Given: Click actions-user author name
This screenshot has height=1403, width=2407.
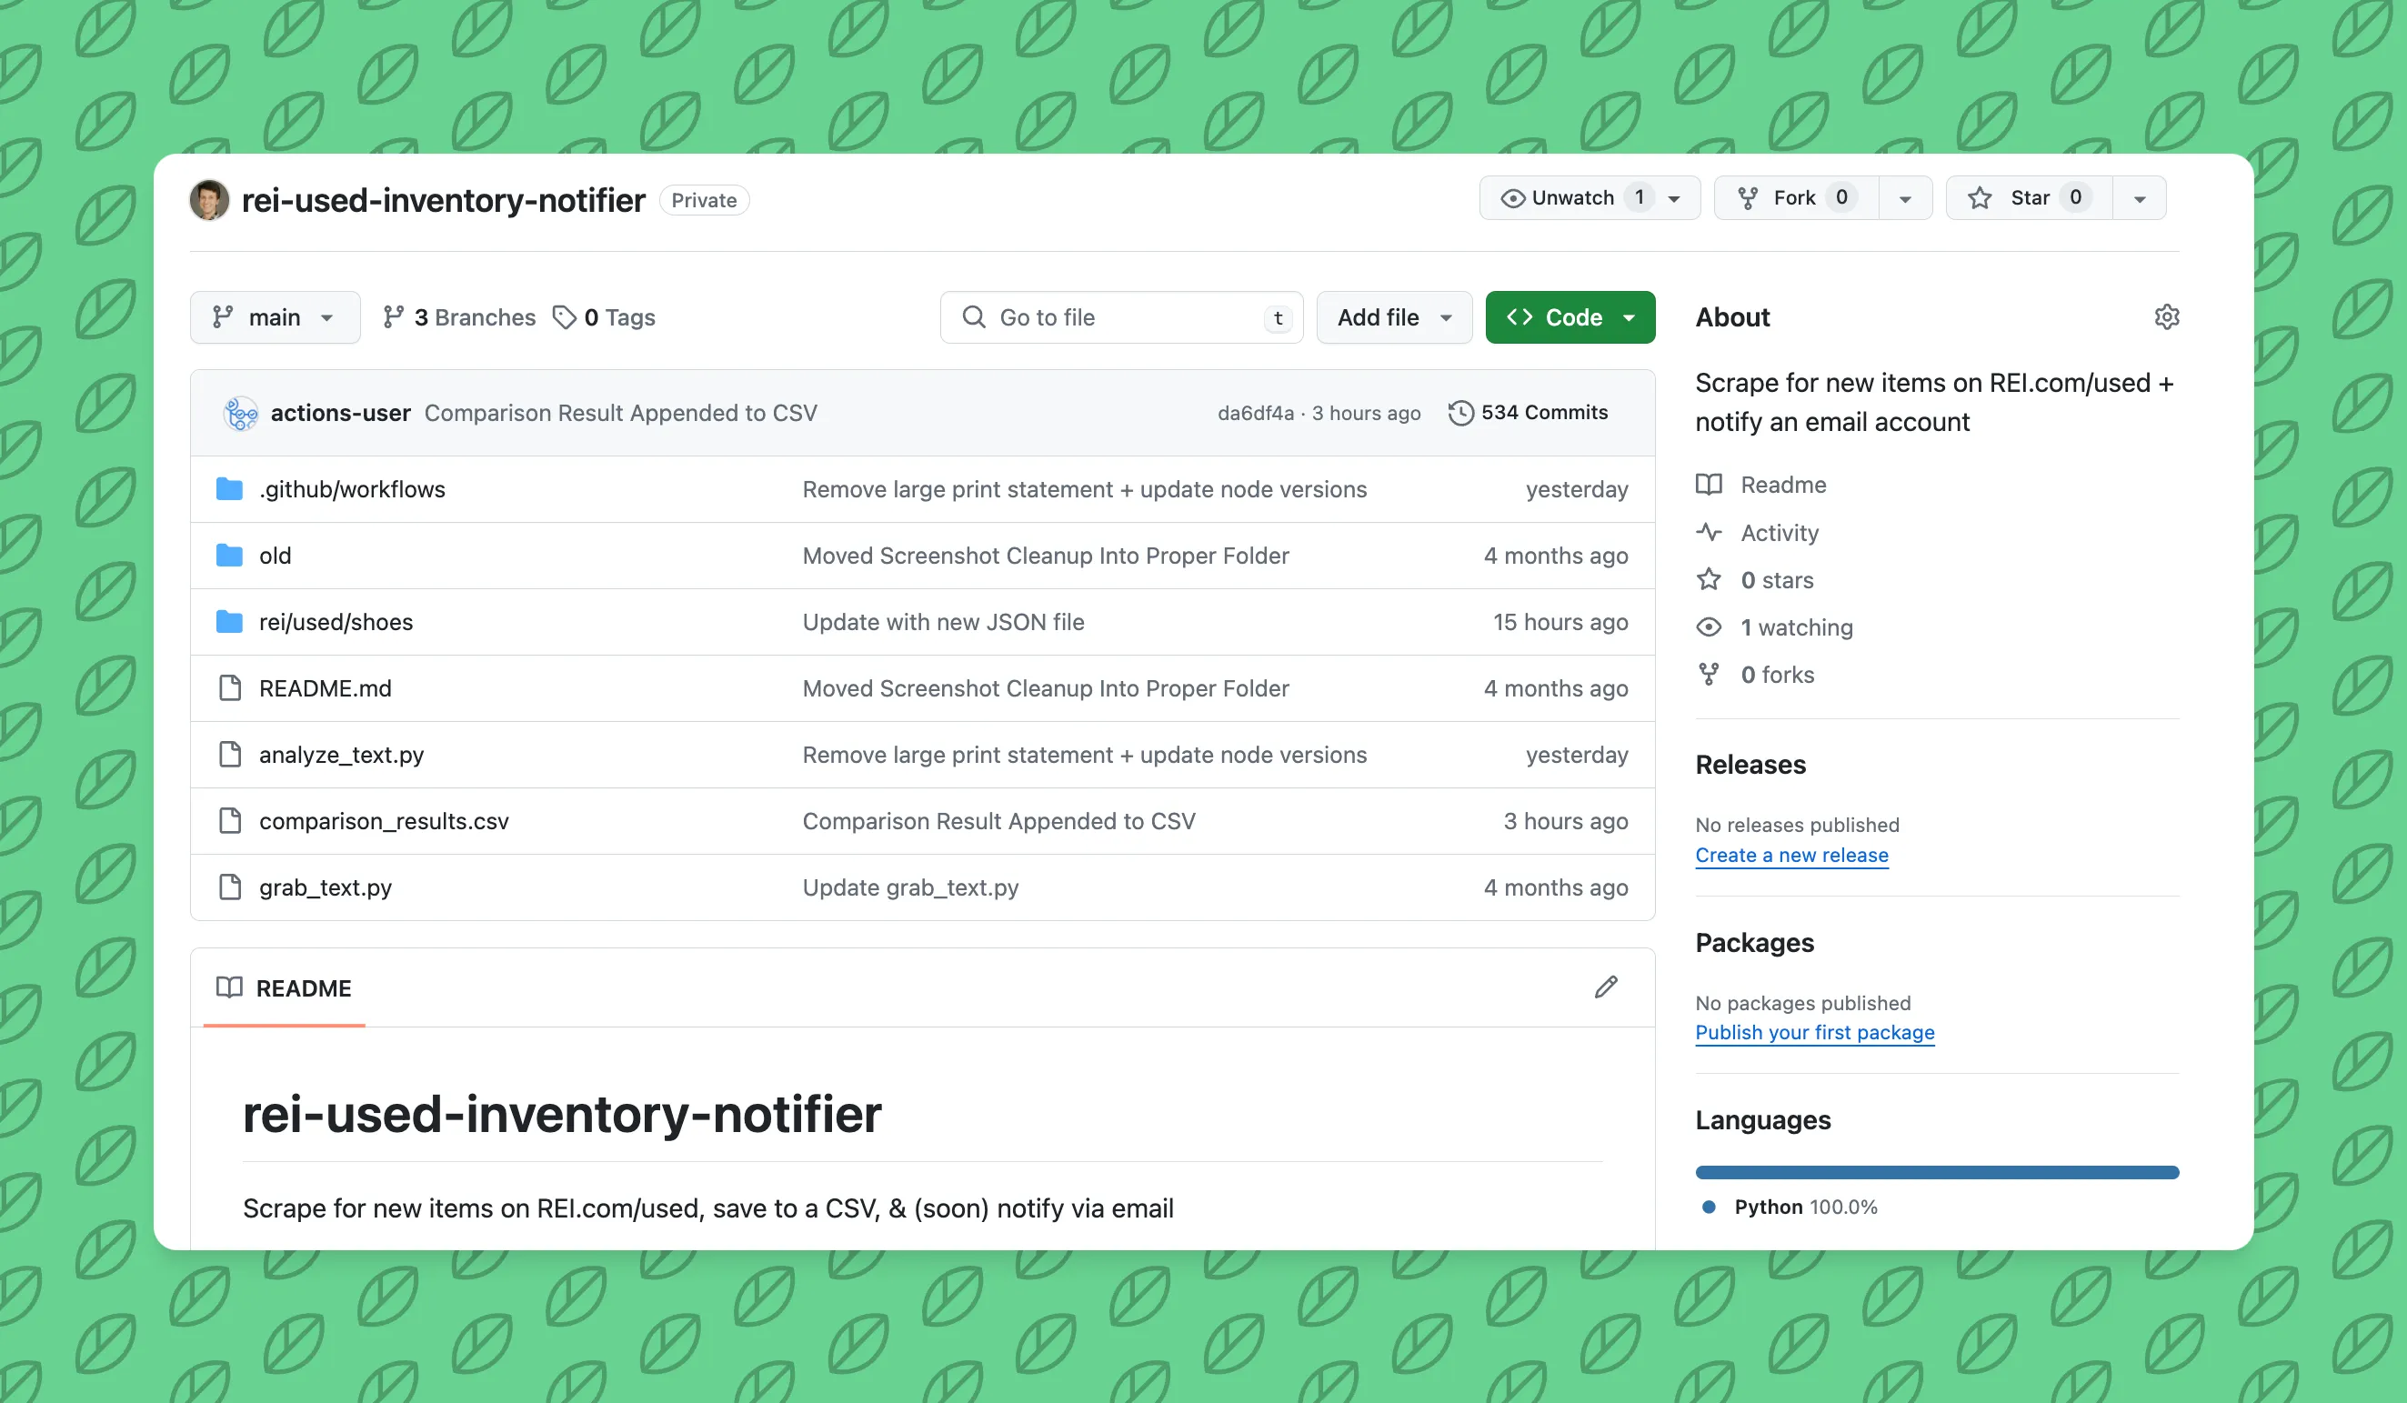Looking at the screenshot, I should click(x=340, y=413).
